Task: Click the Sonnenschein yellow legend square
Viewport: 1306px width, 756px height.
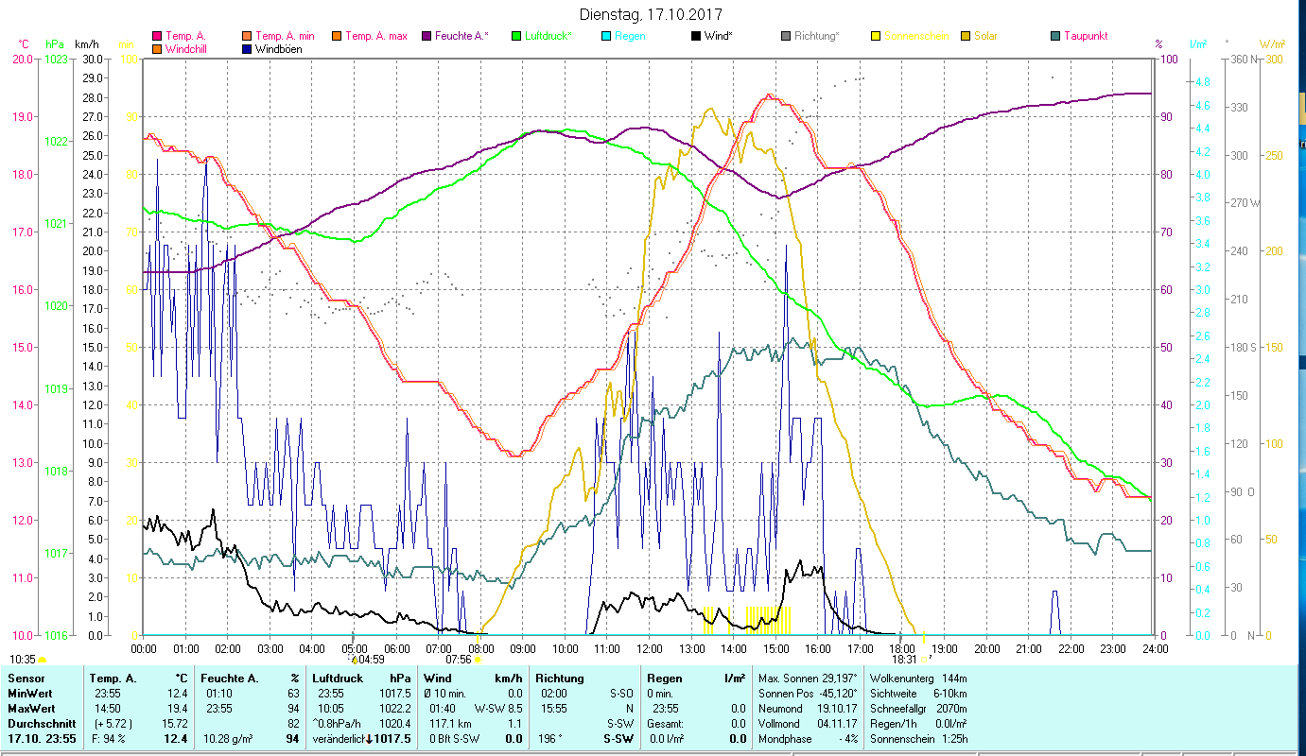Action: pos(875,36)
